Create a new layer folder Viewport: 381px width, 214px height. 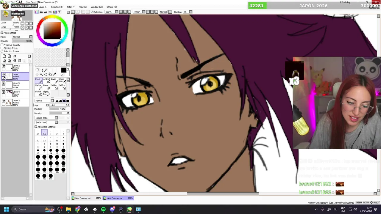pyautogui.click(x=14, y=56)
